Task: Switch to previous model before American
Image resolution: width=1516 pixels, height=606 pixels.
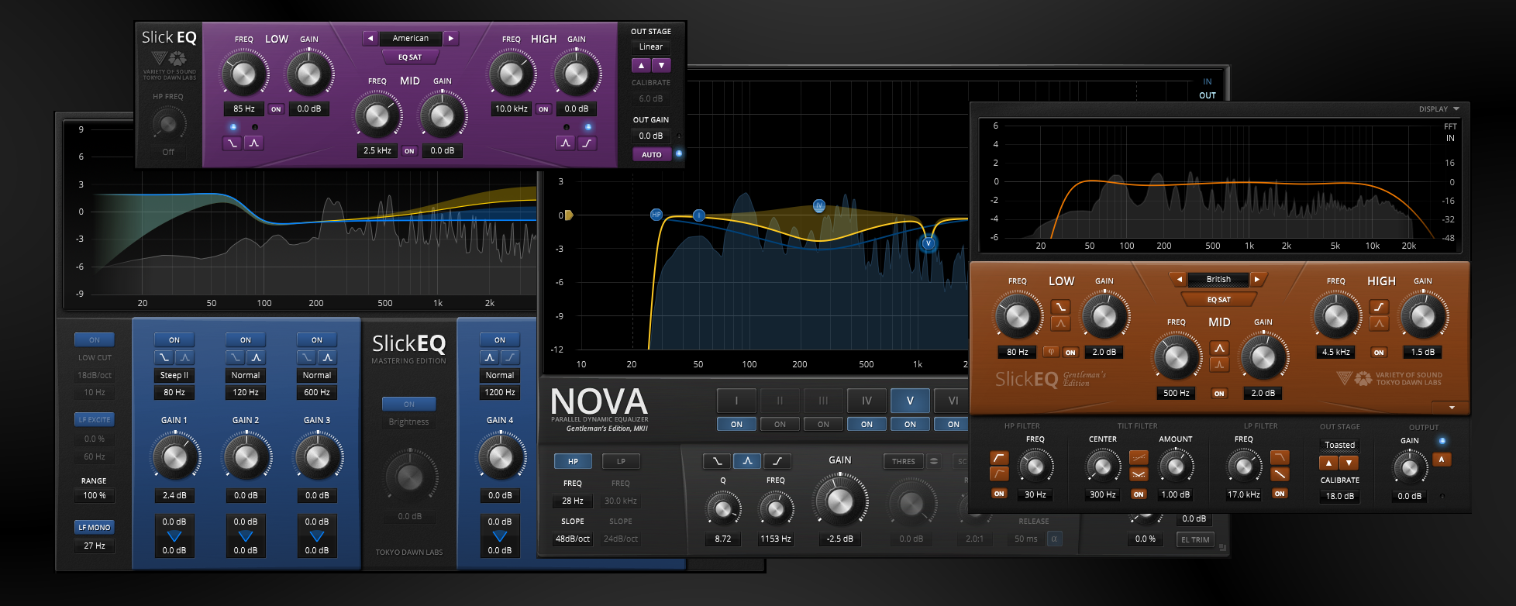Action: click(370, 38)
